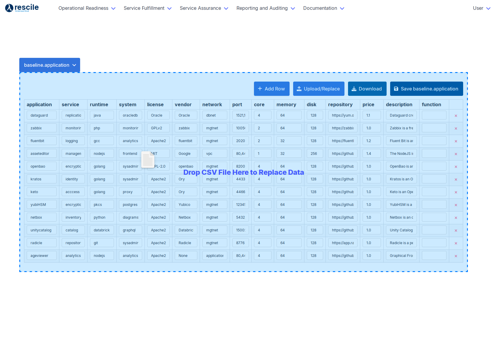494x356 pixels.
Task: Delete the radicle row
Action: pos(456,243)
